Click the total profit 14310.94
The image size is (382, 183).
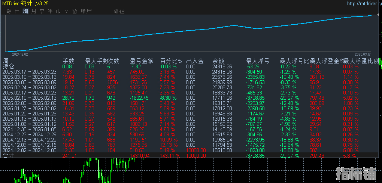[140, 156]
